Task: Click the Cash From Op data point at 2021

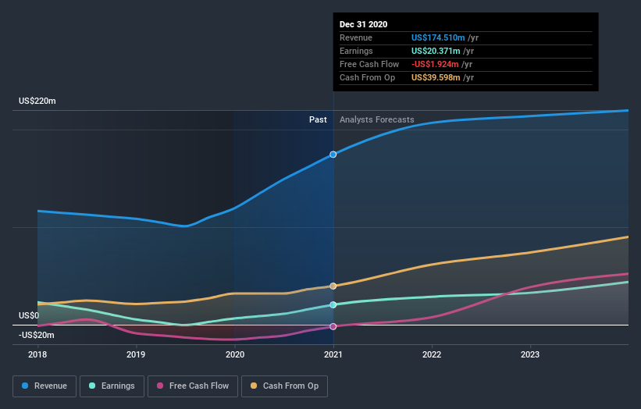Action: pyautogui.click(x=333, y=286)
